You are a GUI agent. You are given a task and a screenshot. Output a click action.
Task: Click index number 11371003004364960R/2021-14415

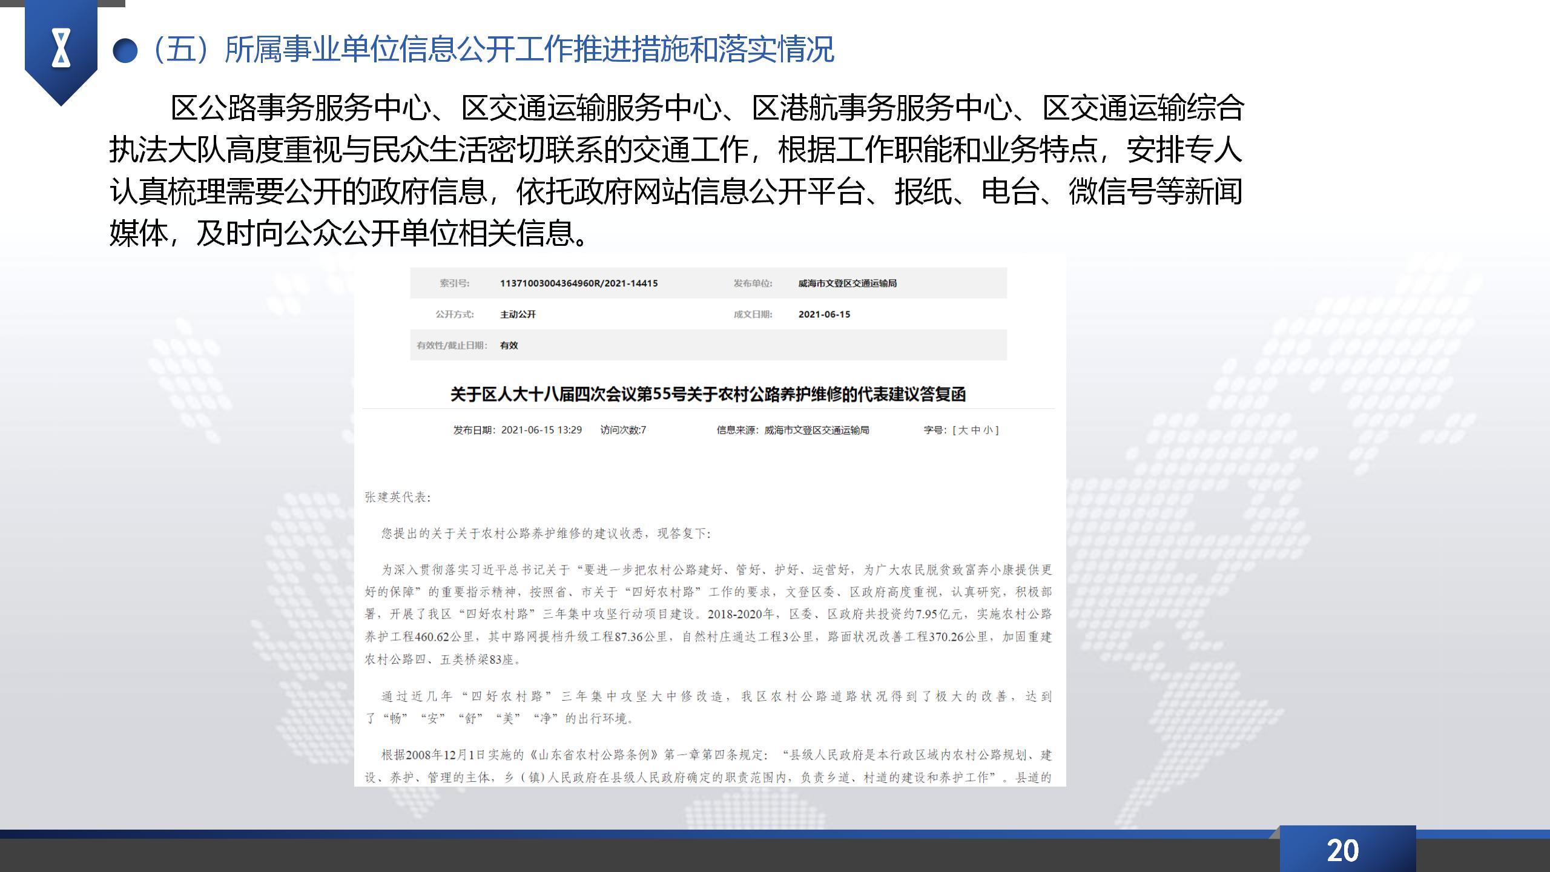click(578, 283)
